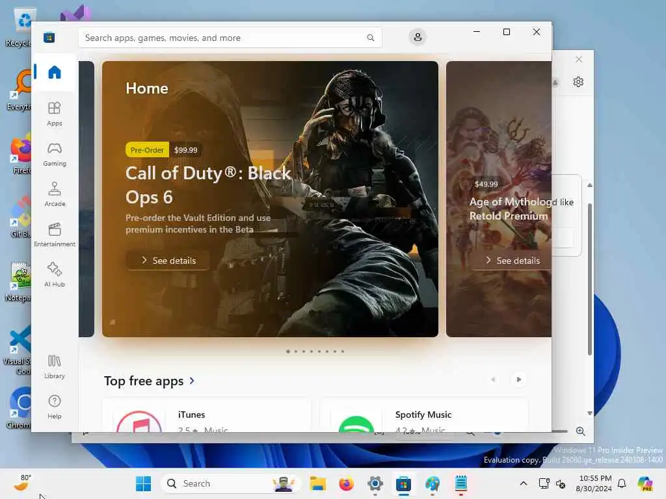The height and width of the screenshot is (499, 666).
Task: Open the Windows Start menu
Action: coord(143,483)
